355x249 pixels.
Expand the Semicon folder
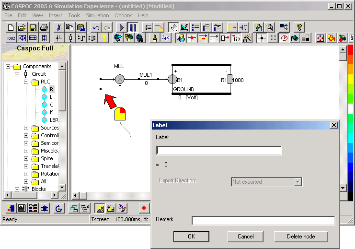click(26, 143)
